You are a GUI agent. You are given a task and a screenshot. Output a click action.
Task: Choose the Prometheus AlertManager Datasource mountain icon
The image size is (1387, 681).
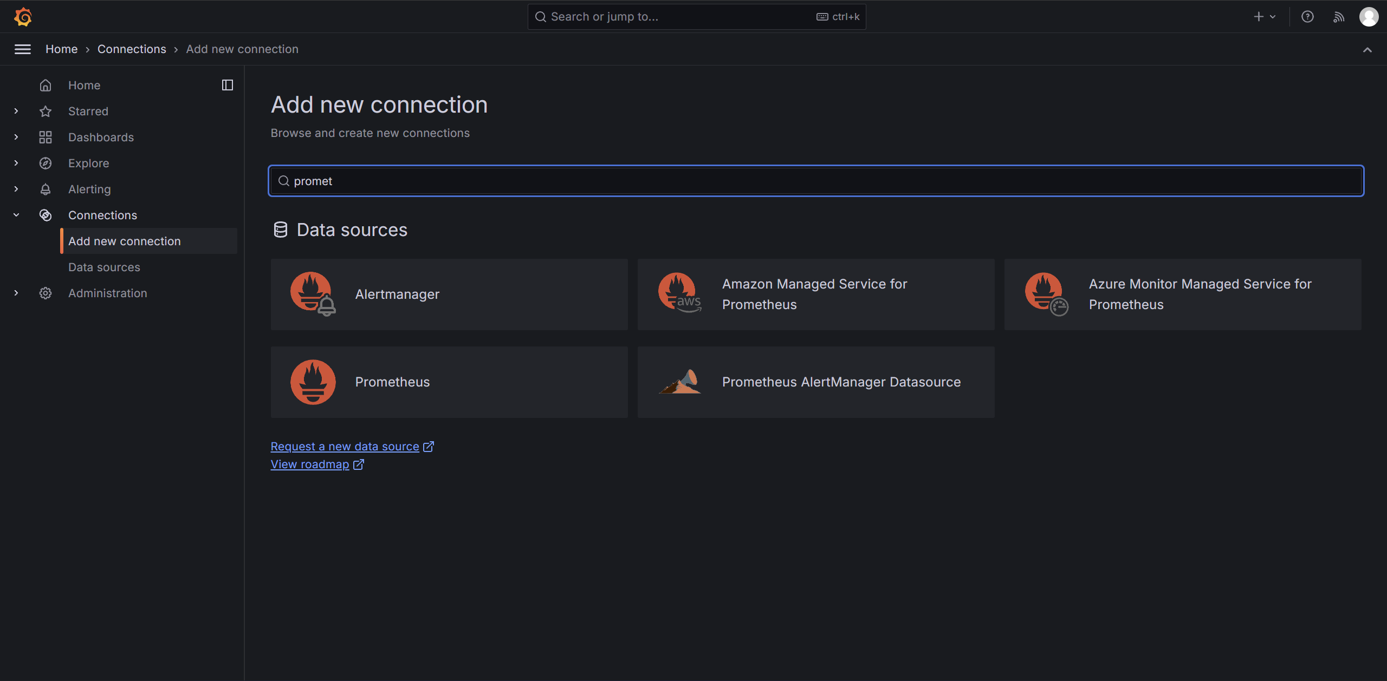tap(680, 382)
